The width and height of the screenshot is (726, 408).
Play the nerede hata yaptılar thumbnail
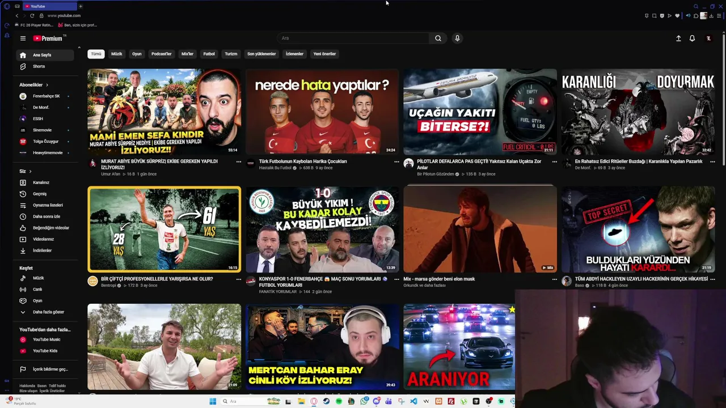322,112
